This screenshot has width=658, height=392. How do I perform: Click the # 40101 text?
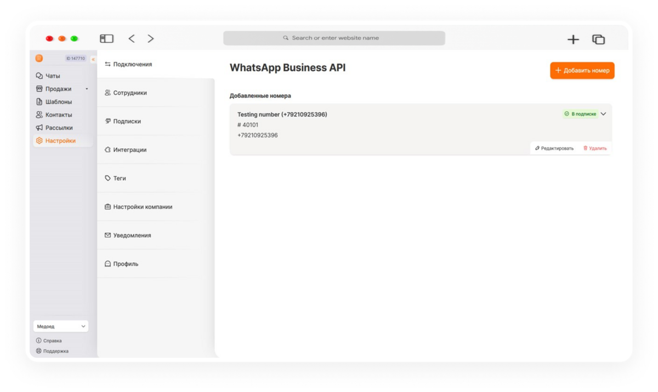tap(248, 125)
